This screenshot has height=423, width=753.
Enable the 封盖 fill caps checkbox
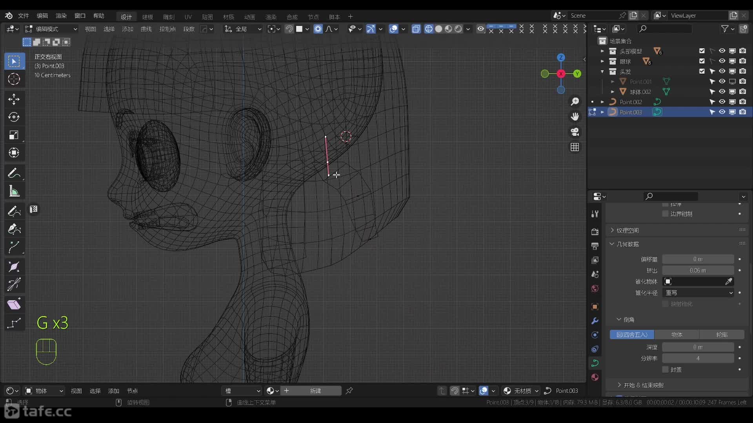point(665,370)
